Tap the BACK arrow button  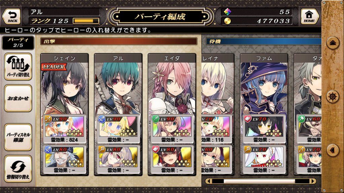coord(12,17)
